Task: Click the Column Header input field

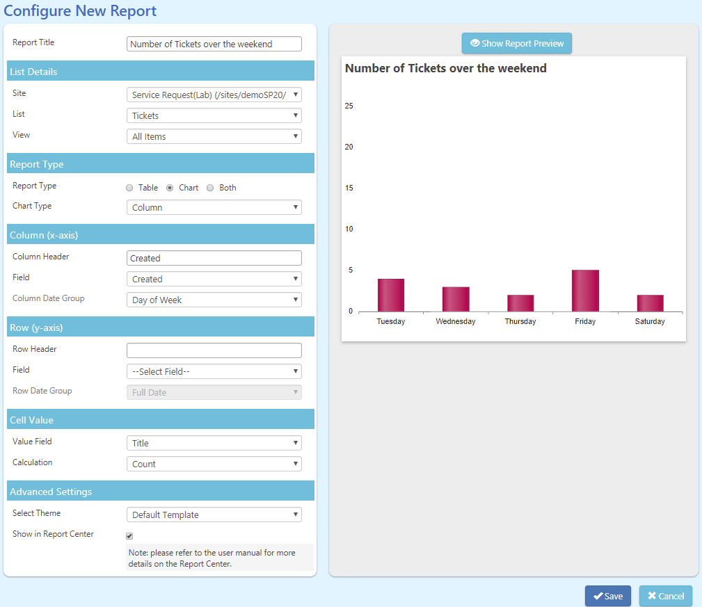Action: coord(214,258)
